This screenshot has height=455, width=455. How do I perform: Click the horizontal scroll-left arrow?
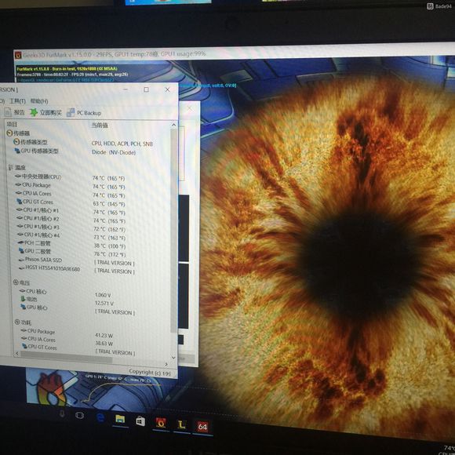[x=16, y=353]
